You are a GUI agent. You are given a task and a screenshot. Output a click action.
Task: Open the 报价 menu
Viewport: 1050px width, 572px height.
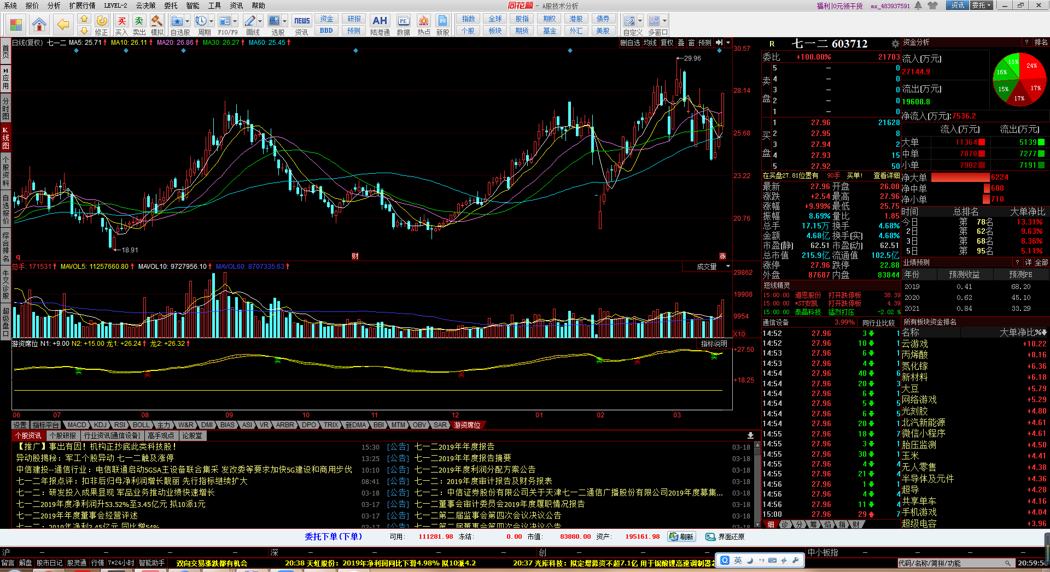click(x=32, y=5)
